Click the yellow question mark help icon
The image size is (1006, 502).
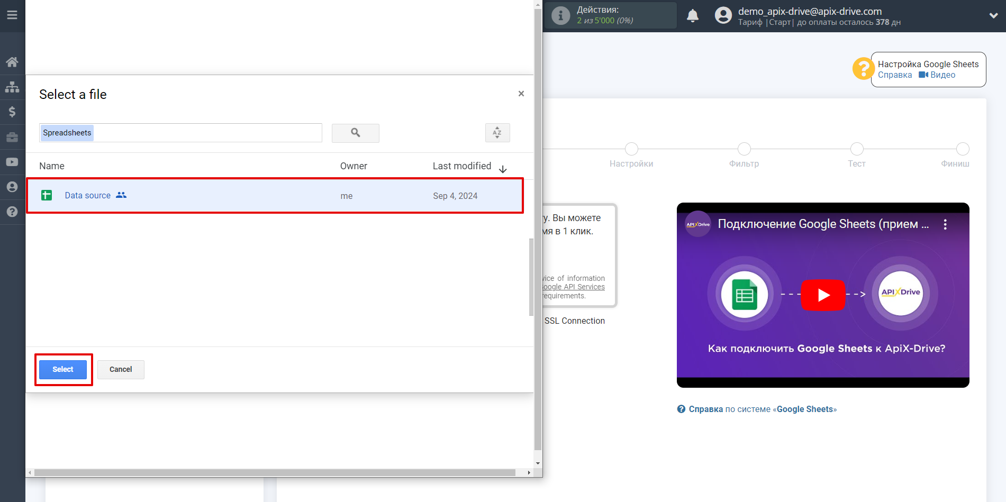click(x=863, y=69)
